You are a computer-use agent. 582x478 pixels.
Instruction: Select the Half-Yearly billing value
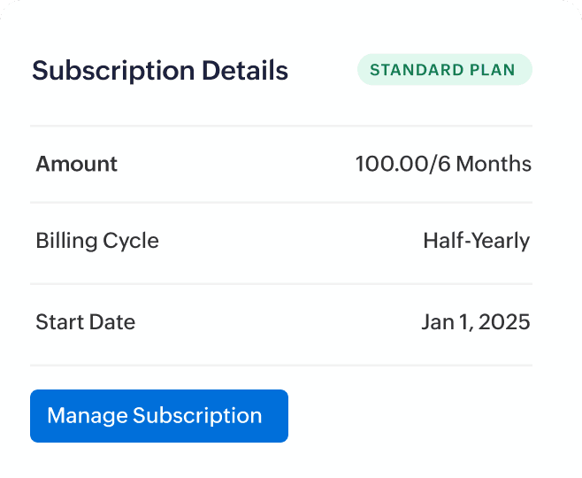tap(476, 241)
